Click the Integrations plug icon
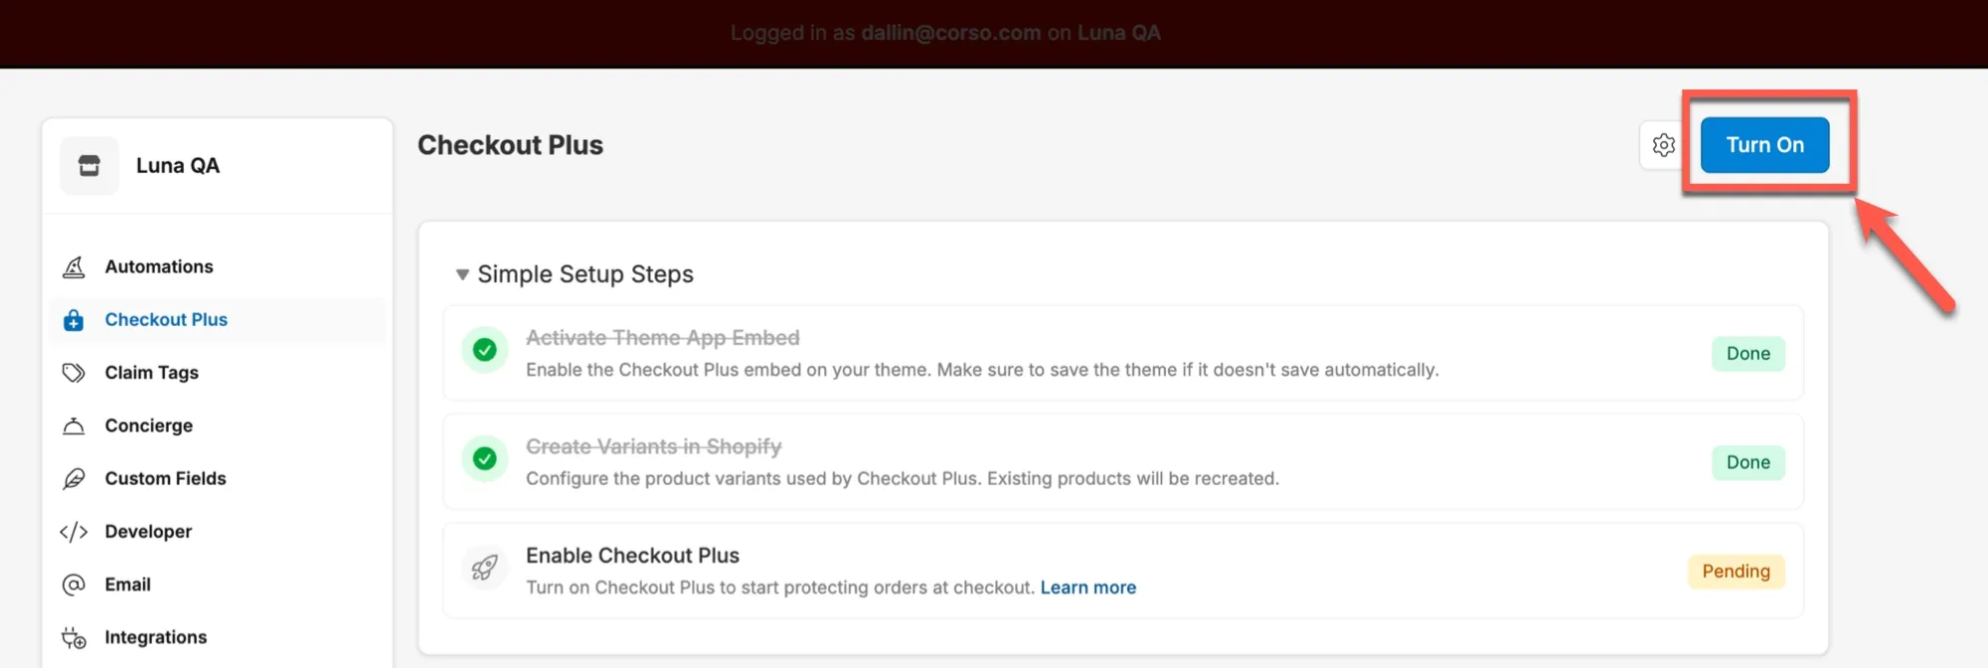The width and height of the screenshot is (1988, 668). tap(74, 638)
